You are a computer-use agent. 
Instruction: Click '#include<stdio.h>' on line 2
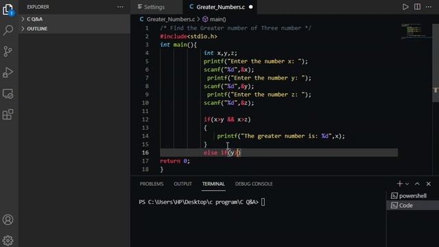pos(189,36)
